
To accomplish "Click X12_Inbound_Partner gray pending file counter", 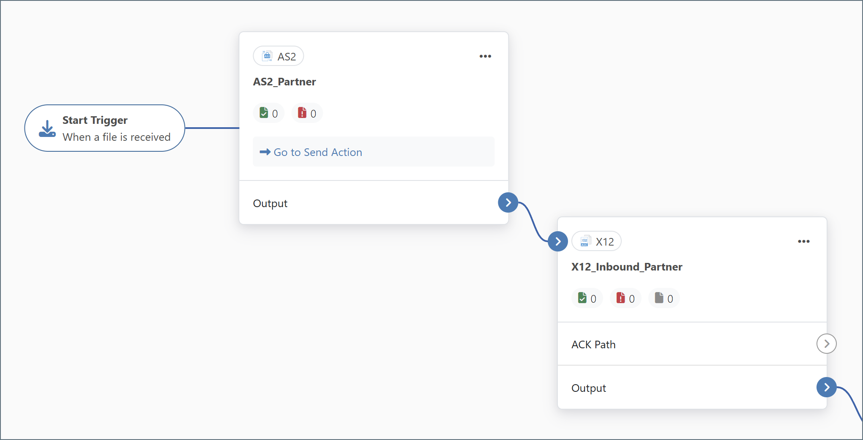I will click(664, 298).
